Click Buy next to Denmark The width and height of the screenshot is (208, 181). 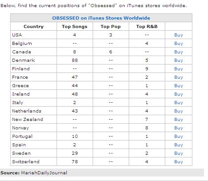[179, 60]
